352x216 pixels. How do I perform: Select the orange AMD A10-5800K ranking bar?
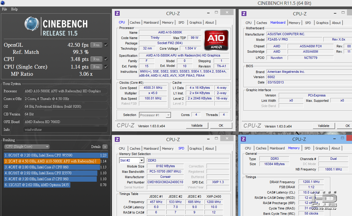(x=50, y=161)
